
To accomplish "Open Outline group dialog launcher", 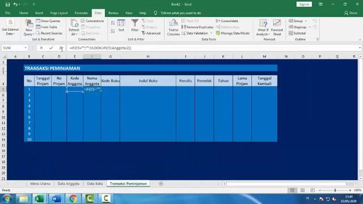I will [318, 39].
